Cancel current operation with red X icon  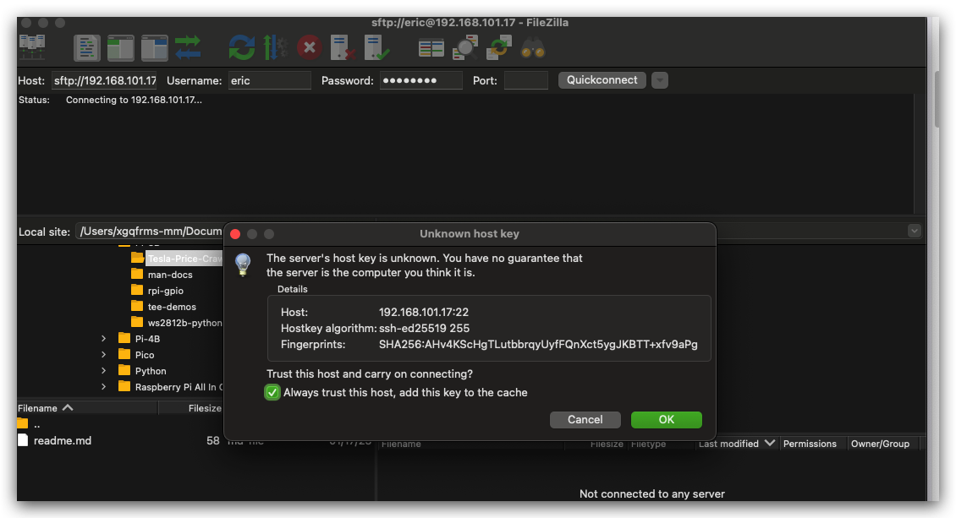coord(310,47)
